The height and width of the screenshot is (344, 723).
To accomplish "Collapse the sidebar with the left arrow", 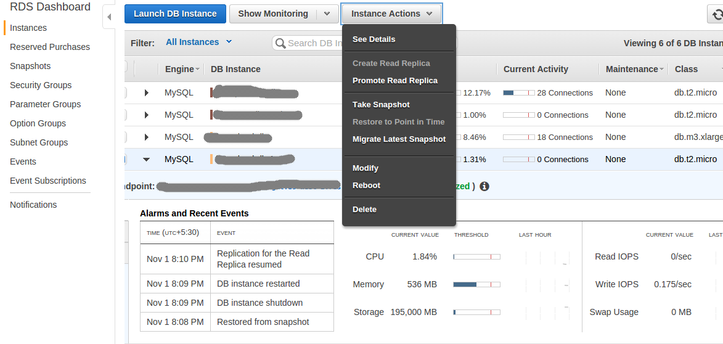I will tap(109, 17).
